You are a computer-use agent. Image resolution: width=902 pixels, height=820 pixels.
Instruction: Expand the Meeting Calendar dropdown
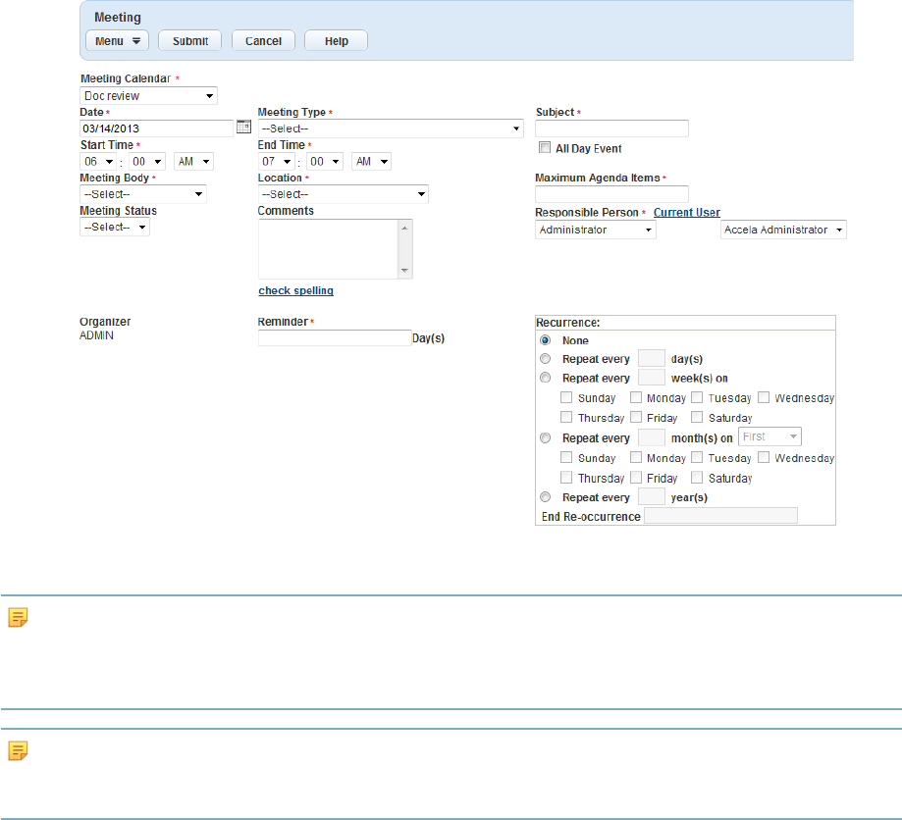click(x=148, y=95)
